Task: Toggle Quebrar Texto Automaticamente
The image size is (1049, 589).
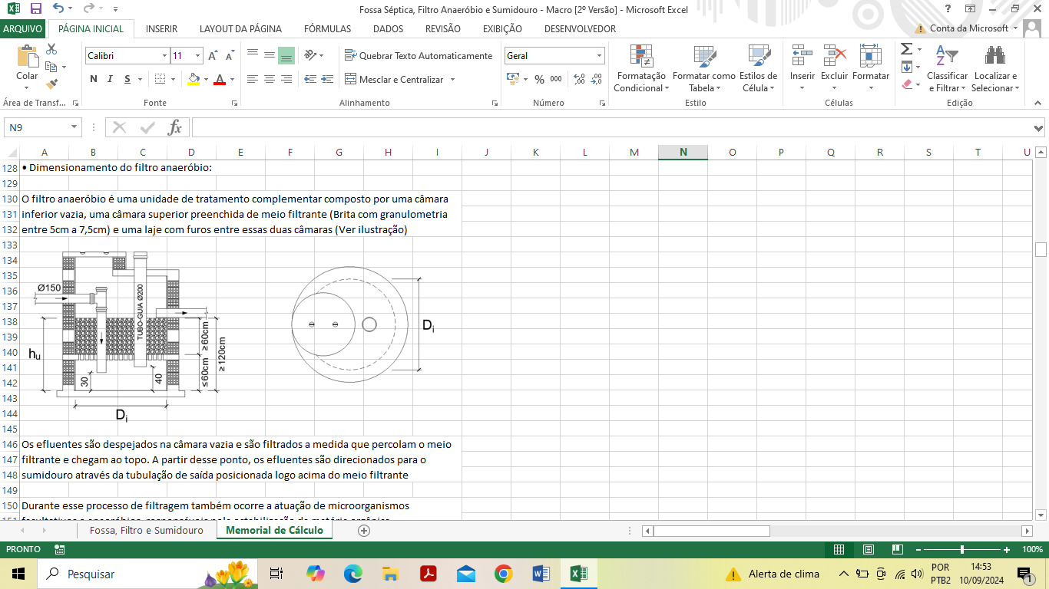Action: tap(419, 56)
